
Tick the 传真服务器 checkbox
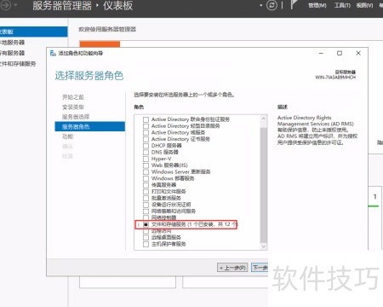146,185
